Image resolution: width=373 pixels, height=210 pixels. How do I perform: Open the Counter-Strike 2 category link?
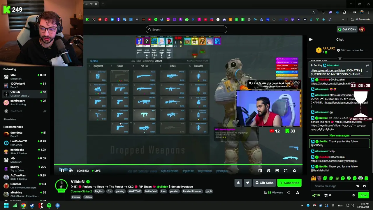click(81, 191)
